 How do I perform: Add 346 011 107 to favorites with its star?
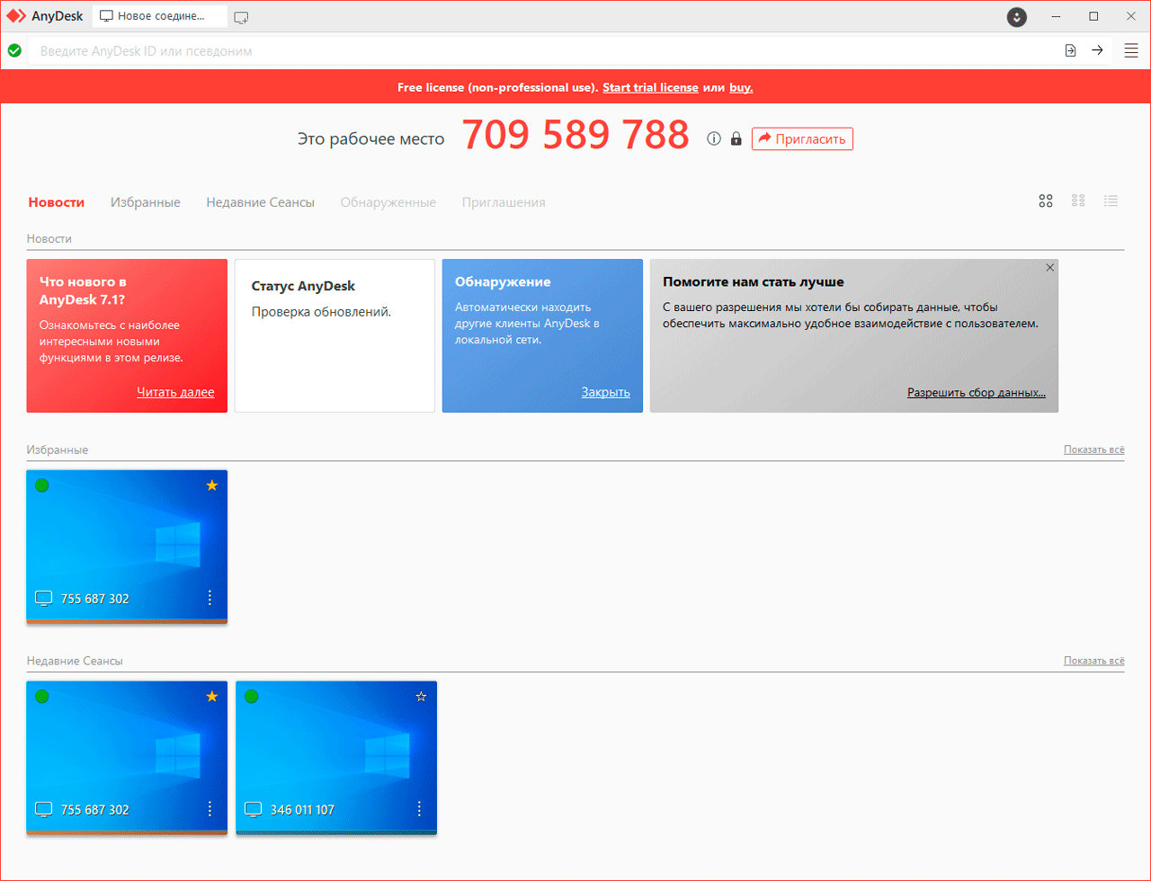421,696
